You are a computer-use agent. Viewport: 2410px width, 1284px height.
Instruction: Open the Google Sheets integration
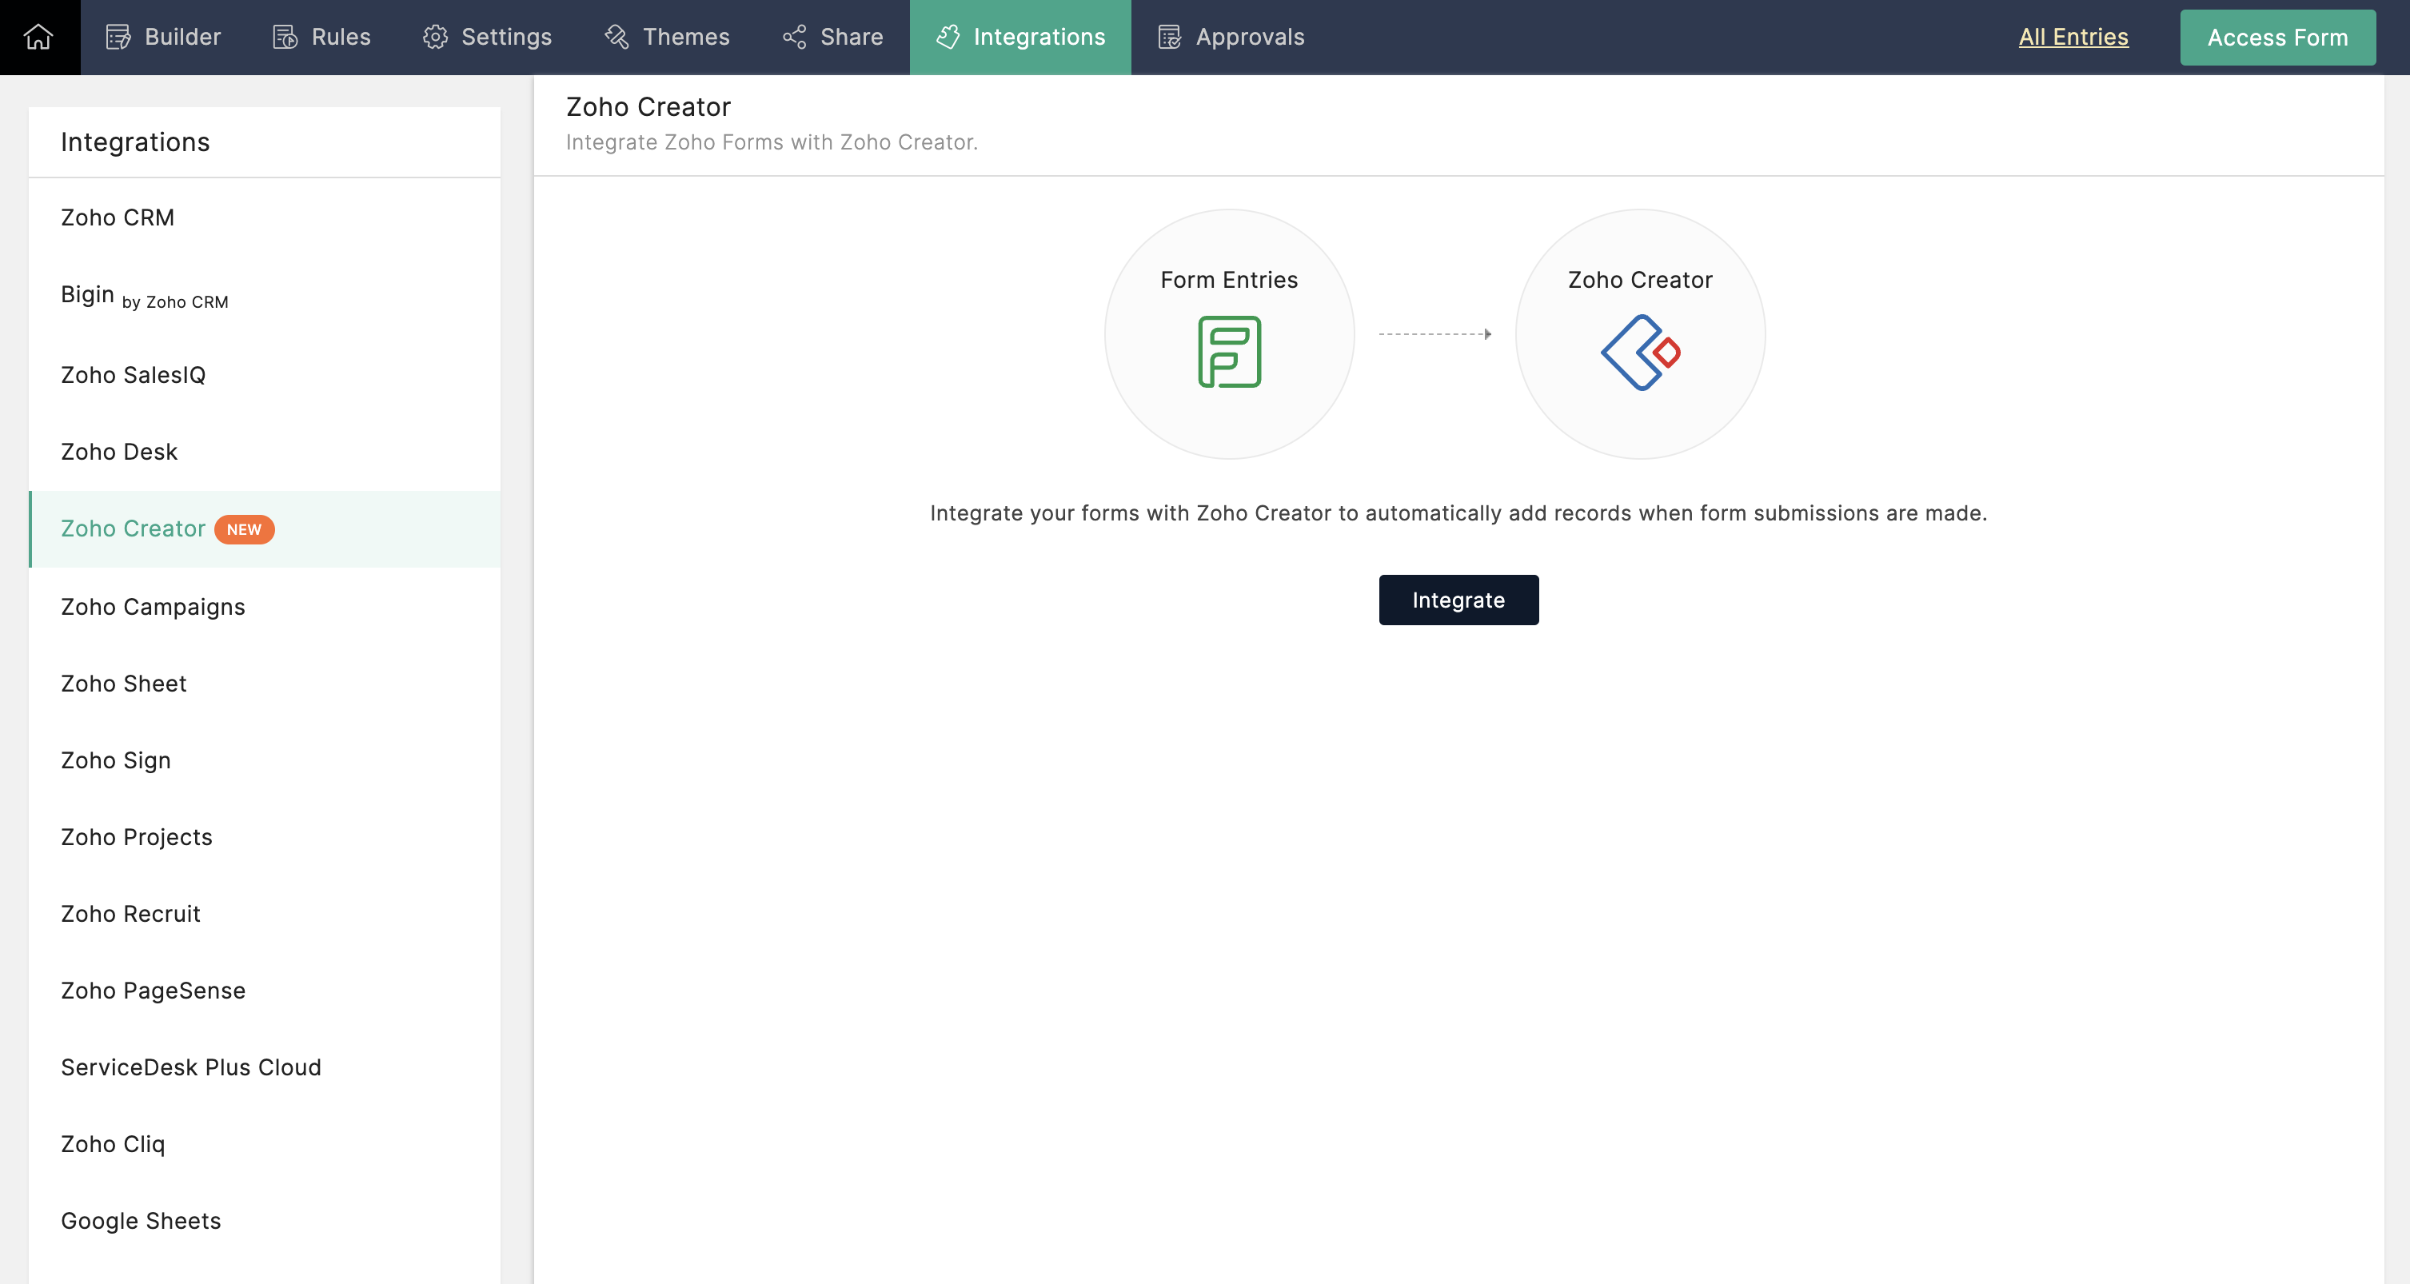click(141, 1220)
